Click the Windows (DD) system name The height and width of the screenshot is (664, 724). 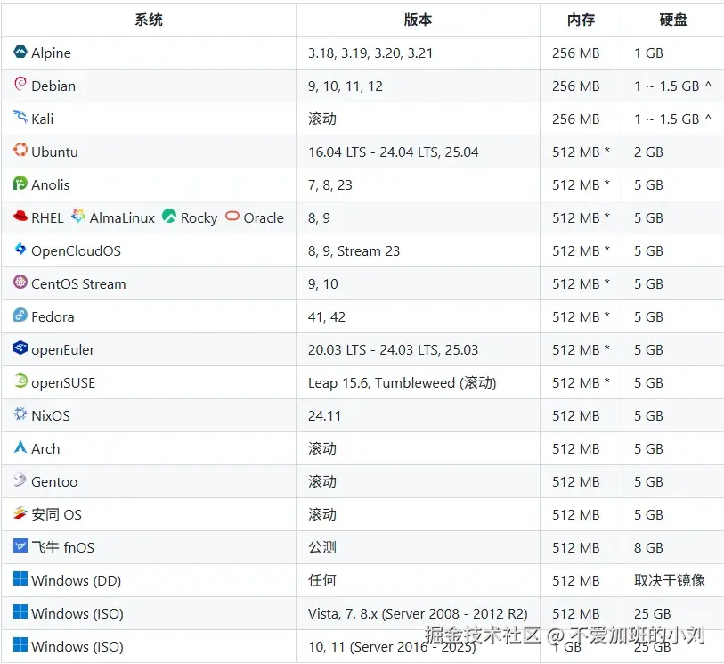click(77, 581)
